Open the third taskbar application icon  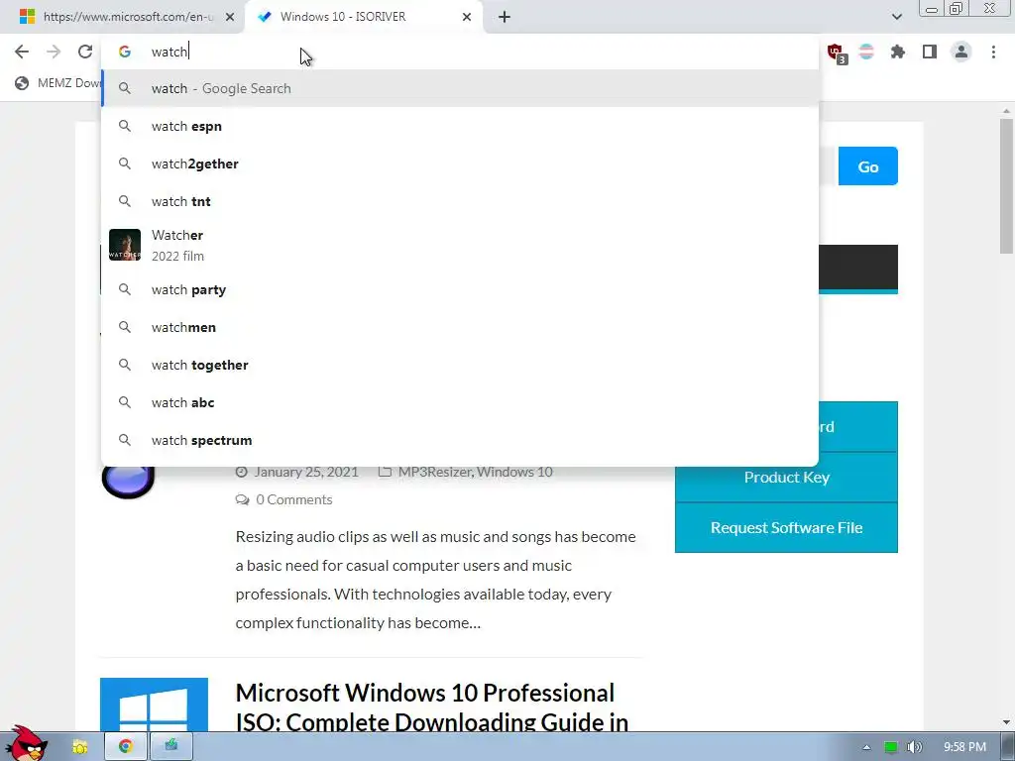click(x=170, y=747)
